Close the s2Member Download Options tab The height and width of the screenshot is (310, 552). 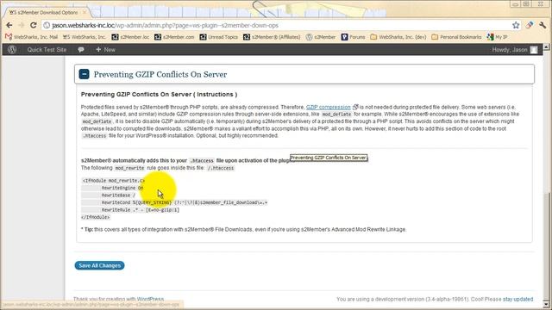pyautogui.click(x=85, y=12)
